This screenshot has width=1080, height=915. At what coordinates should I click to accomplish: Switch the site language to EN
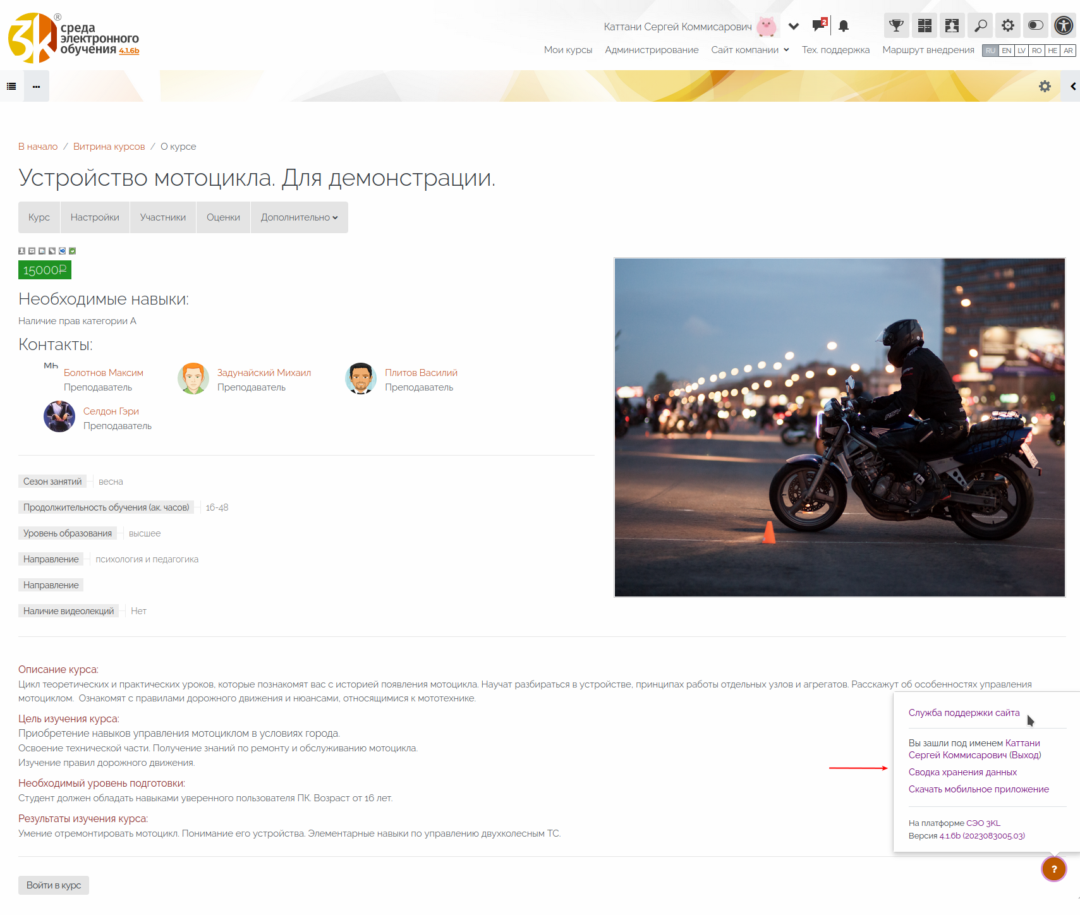pyautogui.click(x=1007, y=51)
